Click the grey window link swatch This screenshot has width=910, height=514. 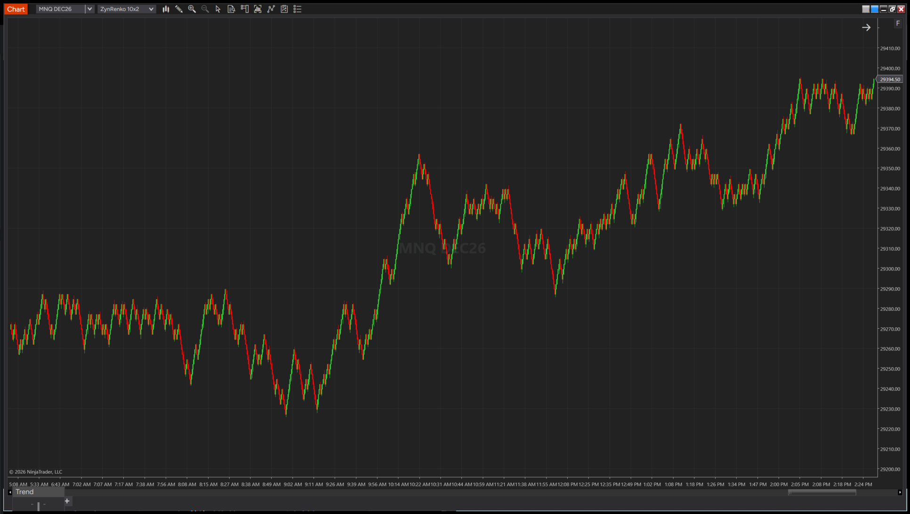866,9
